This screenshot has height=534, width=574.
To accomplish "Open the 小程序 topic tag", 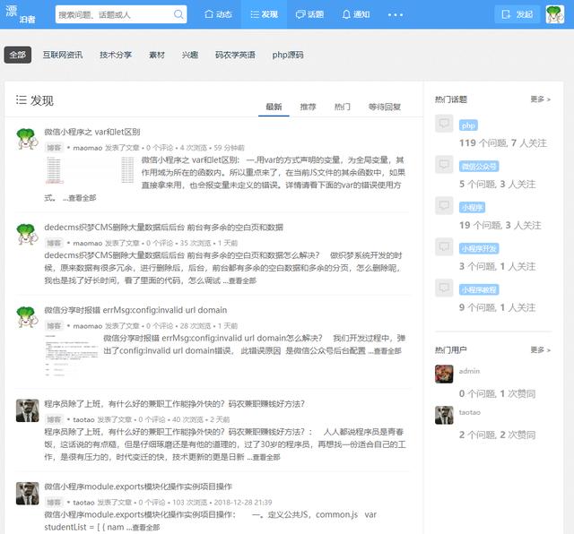I will [473, 208].
